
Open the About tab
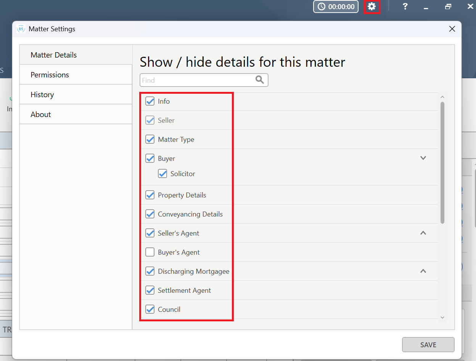point(76,114)
